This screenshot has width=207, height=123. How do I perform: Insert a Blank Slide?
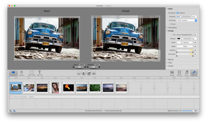click(32, 73)
